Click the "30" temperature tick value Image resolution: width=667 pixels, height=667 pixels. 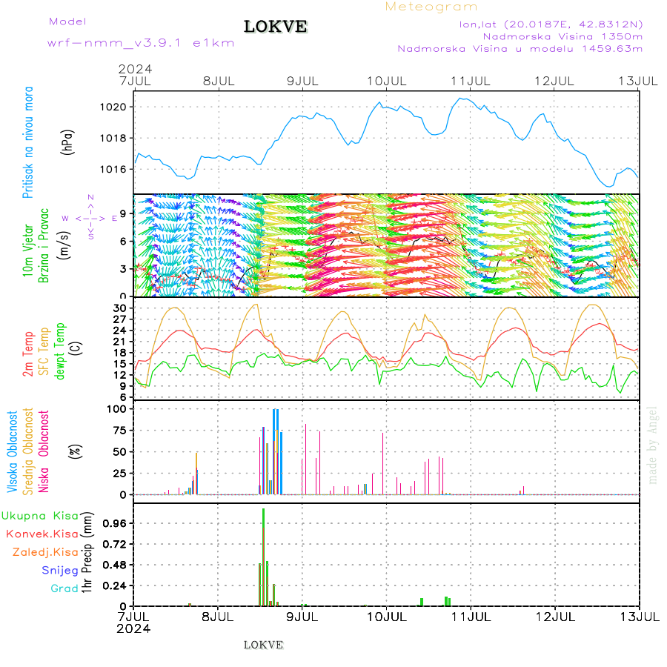(x=119, y=308)
